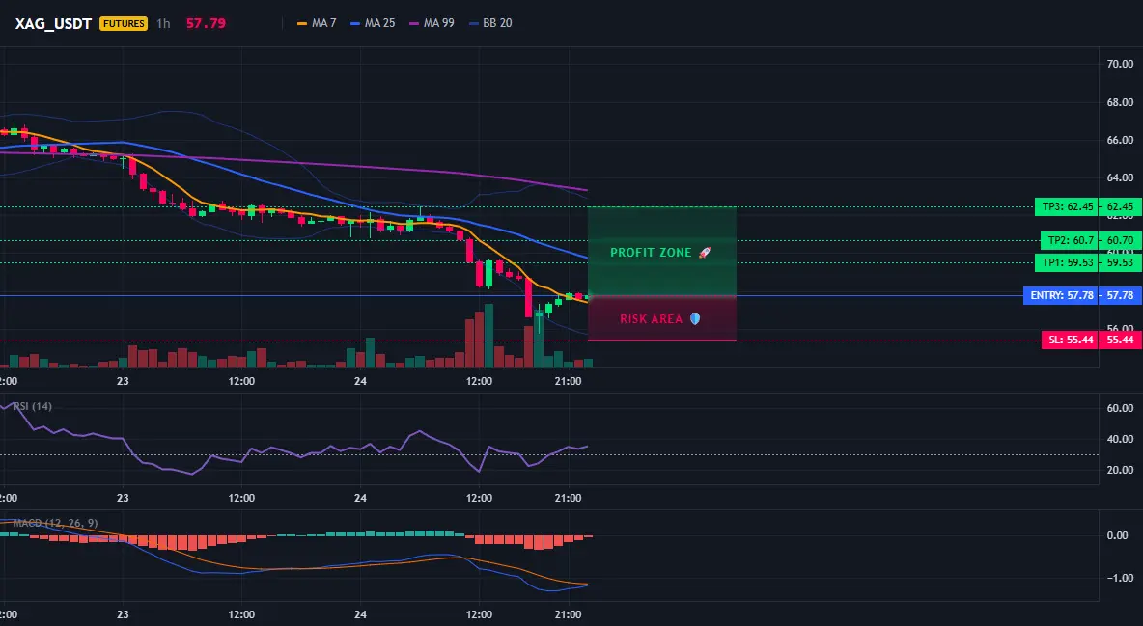Click the rocket icon beside PROFIT ZONE
The image size is (1143, 626).
[x=704, y=252]
